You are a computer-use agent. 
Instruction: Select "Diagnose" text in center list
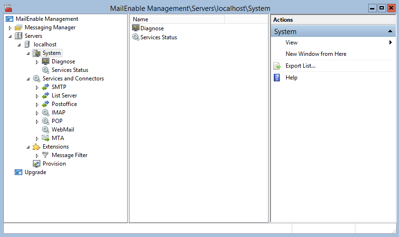[x=152, y=28]
